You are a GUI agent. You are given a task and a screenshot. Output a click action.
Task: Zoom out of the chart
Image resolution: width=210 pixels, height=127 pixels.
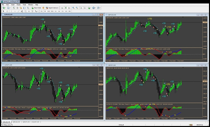77,8
